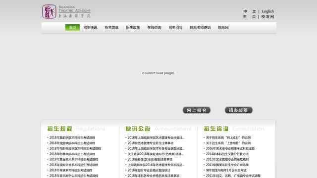Image resolution: width=317 pixels, height=178 pixels.
Task: Open 2011年戏文、艺教、广电编专业考试调整
Action: 233,176
